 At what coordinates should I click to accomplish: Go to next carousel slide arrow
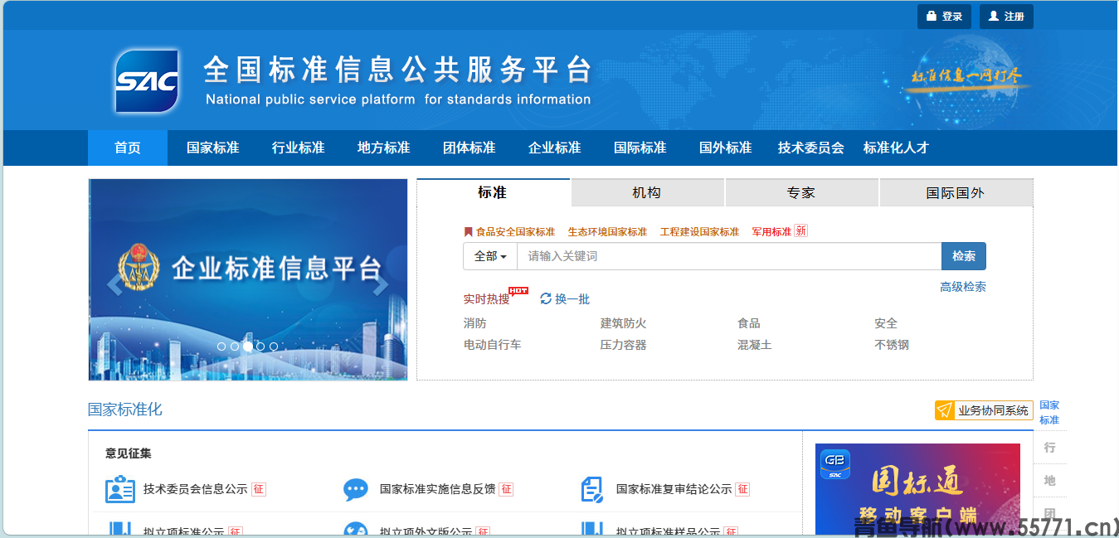click(x=381, y=284)
